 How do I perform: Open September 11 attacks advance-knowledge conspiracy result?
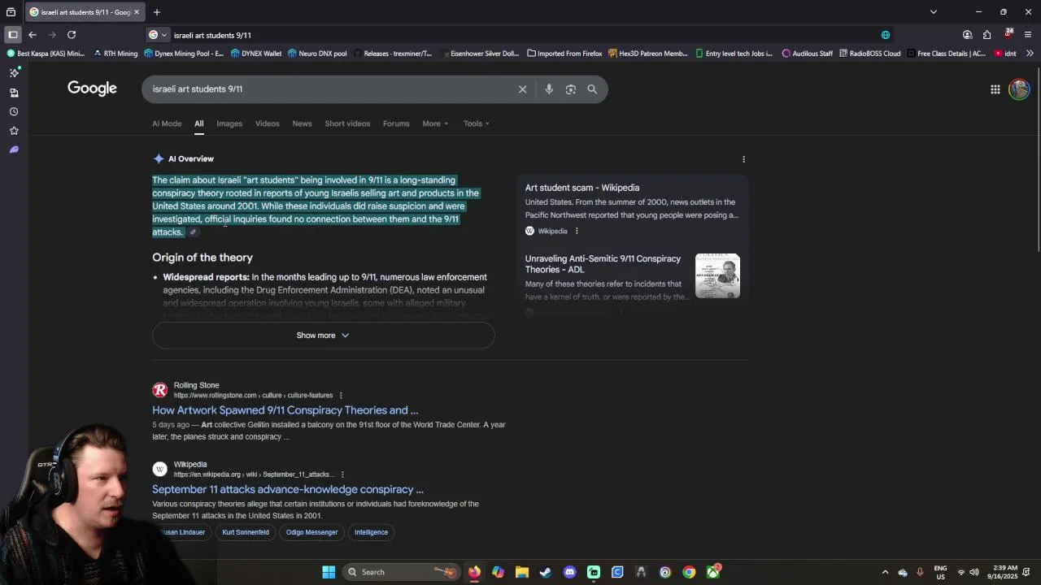coord(288,489)
